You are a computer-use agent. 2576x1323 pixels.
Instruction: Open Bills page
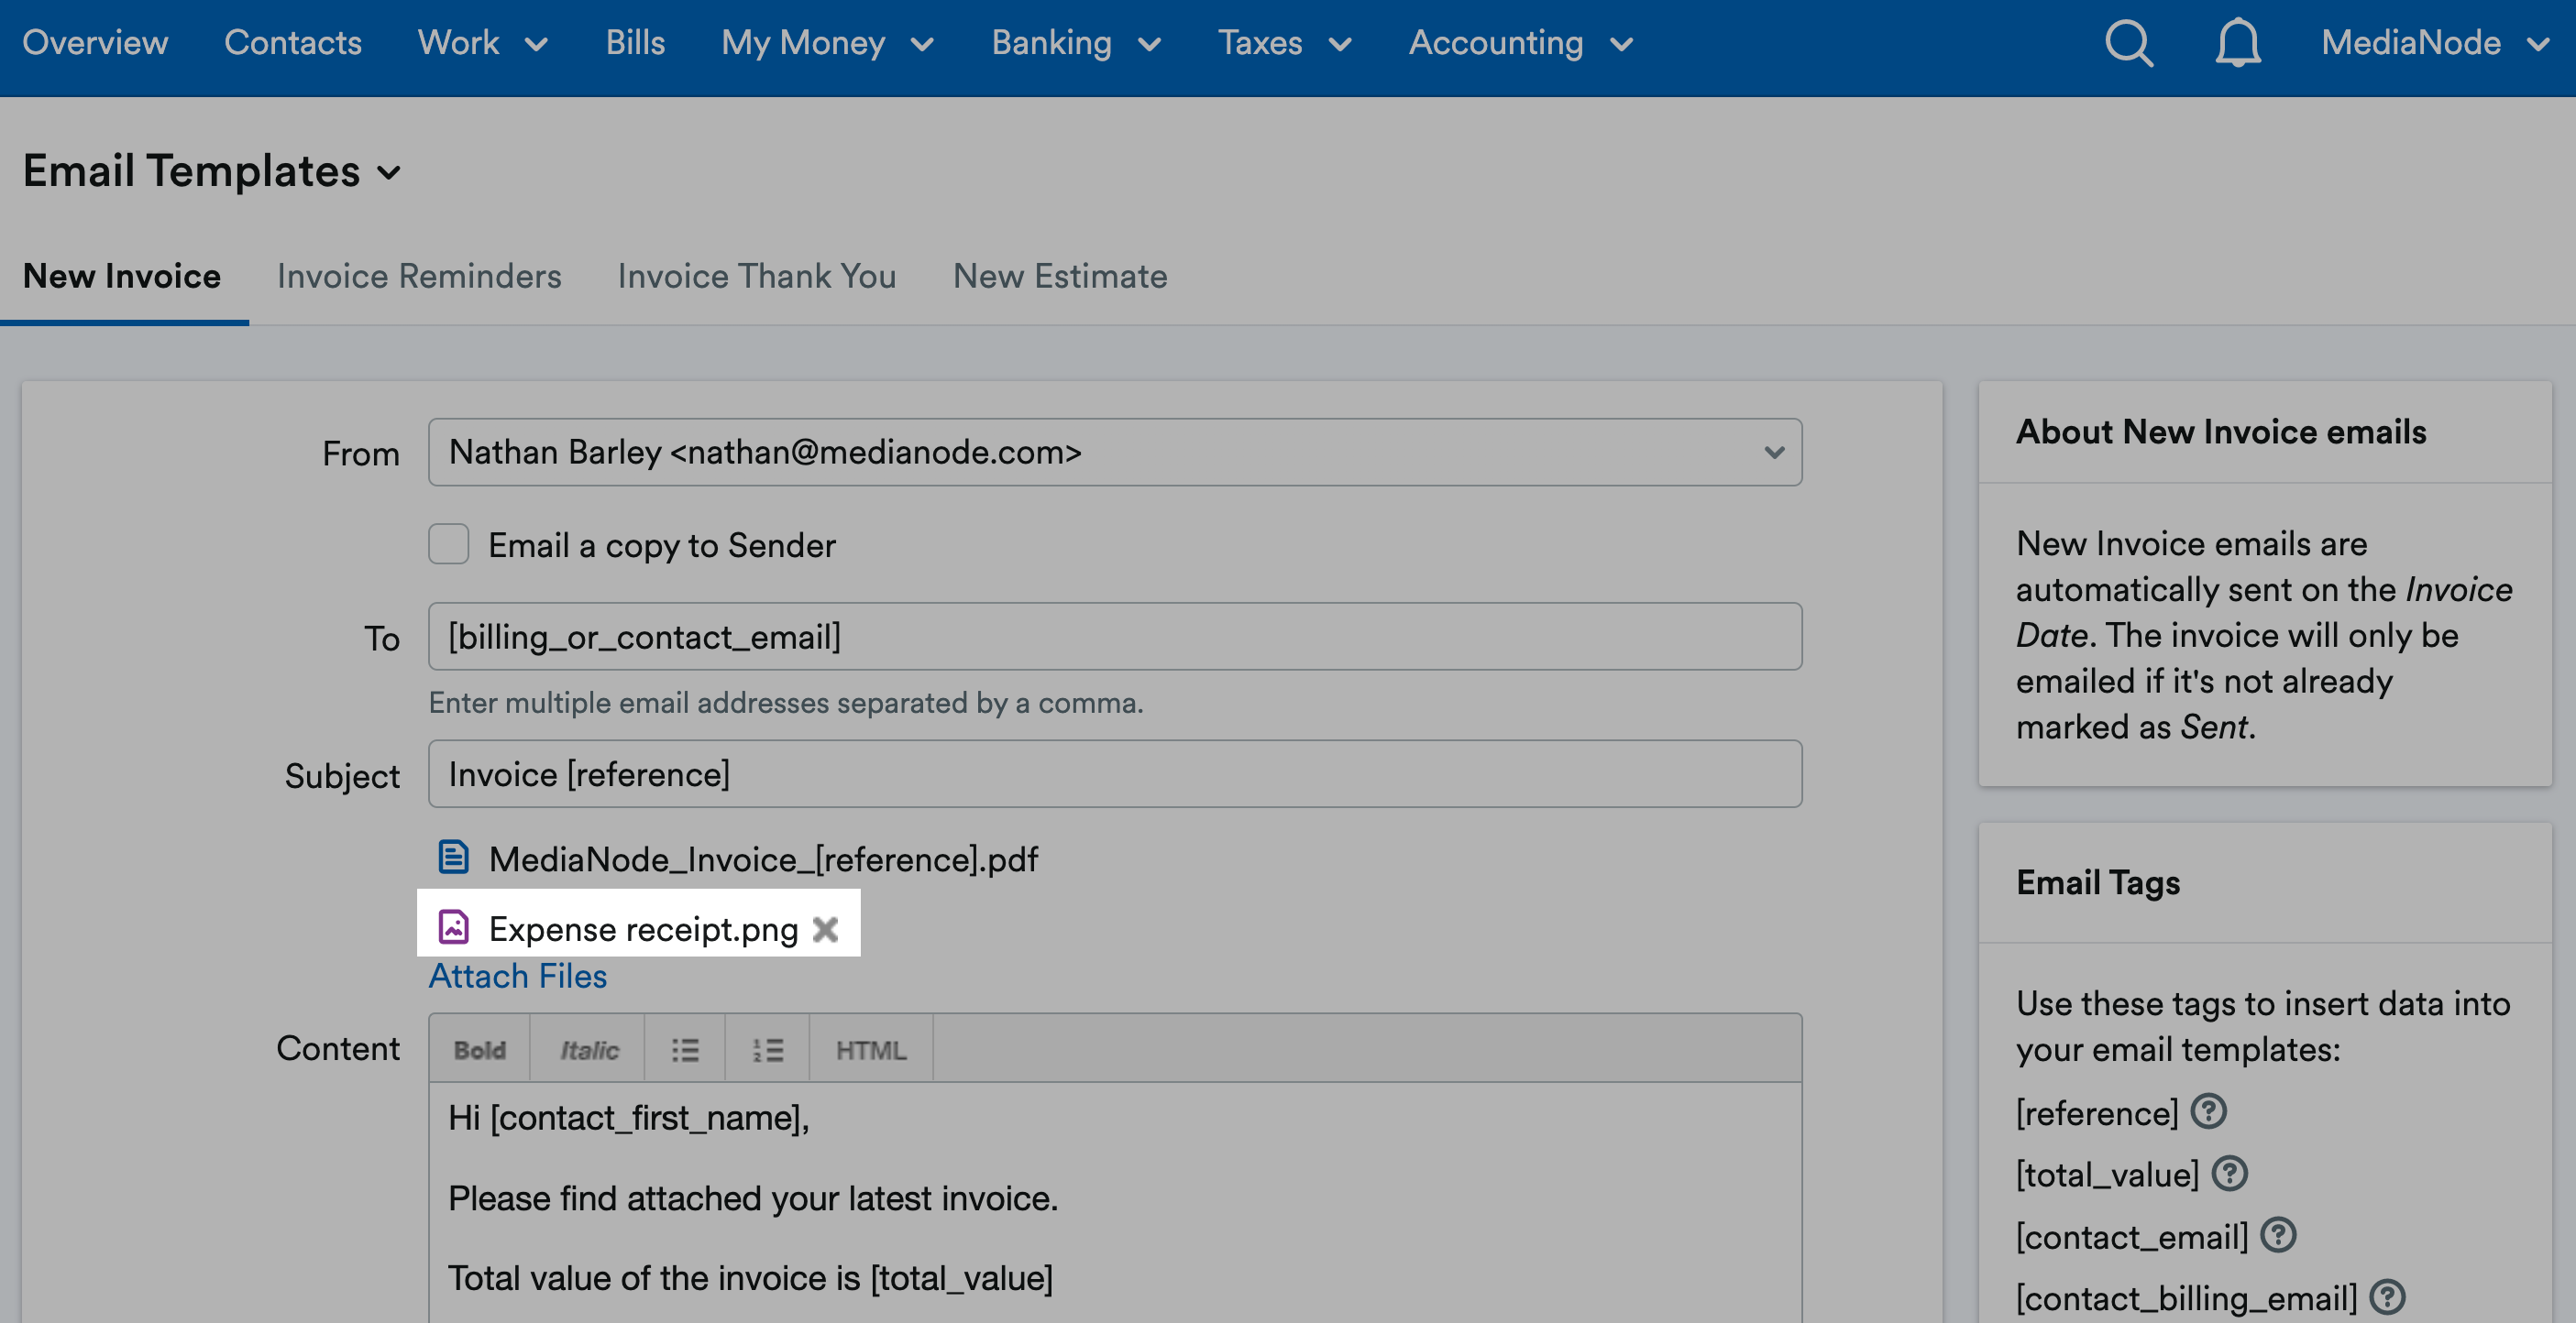point(635,43)
